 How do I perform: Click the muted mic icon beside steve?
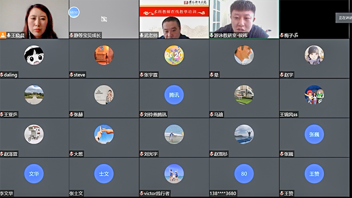coord(71,75)
